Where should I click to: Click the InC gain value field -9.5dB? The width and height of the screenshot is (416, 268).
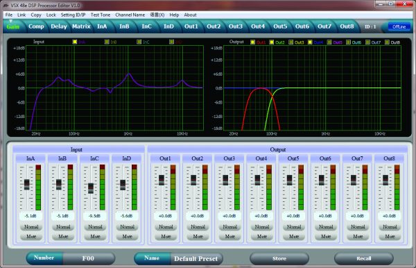(x=94, y=216)
